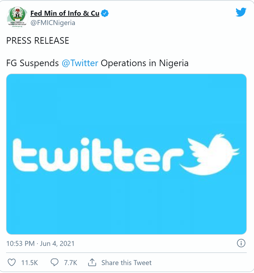Viewport: 254px width, 273px height.
Task: Click the blue verified badge beside account name
Action: pos(105,13)
